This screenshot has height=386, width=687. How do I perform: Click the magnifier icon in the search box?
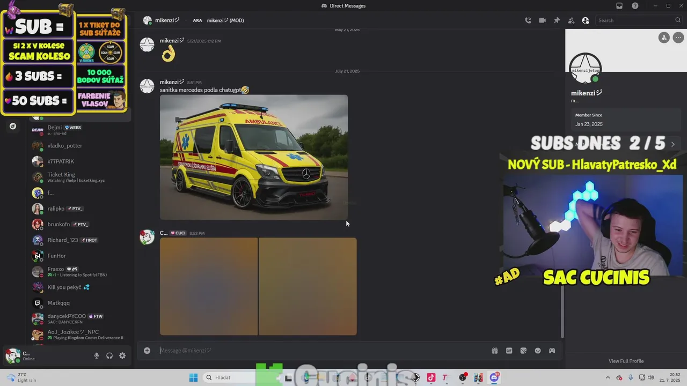coord(678,20)
